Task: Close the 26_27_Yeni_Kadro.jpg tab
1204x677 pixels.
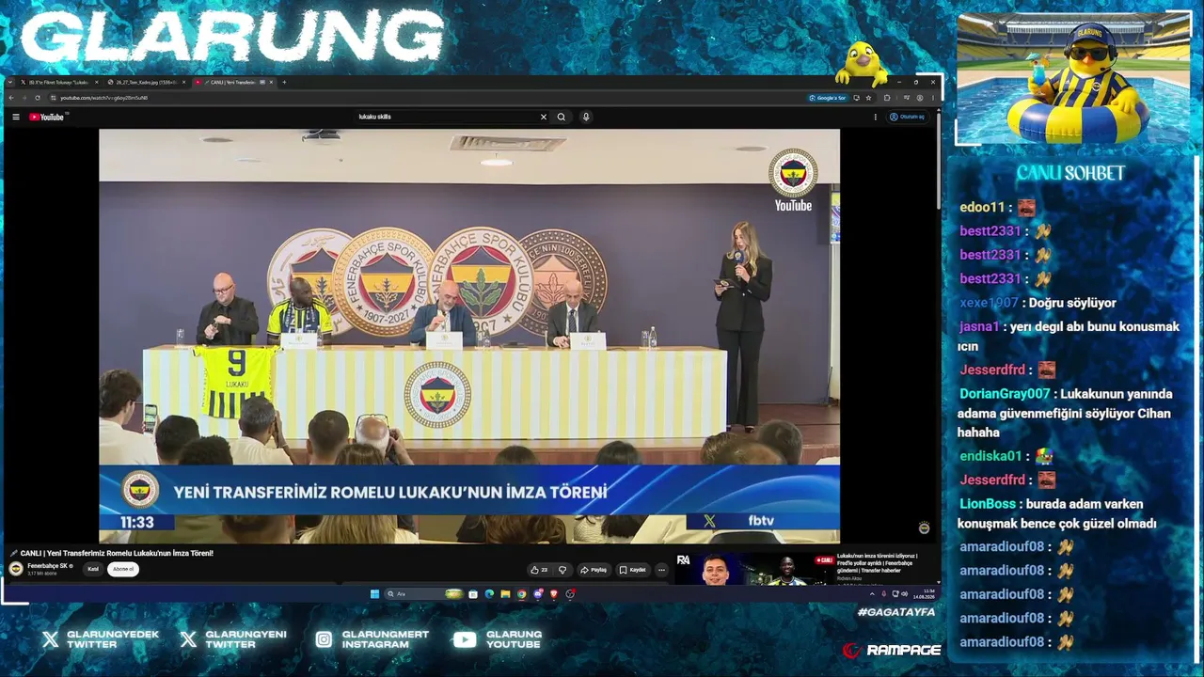Action: coord(183,82)
